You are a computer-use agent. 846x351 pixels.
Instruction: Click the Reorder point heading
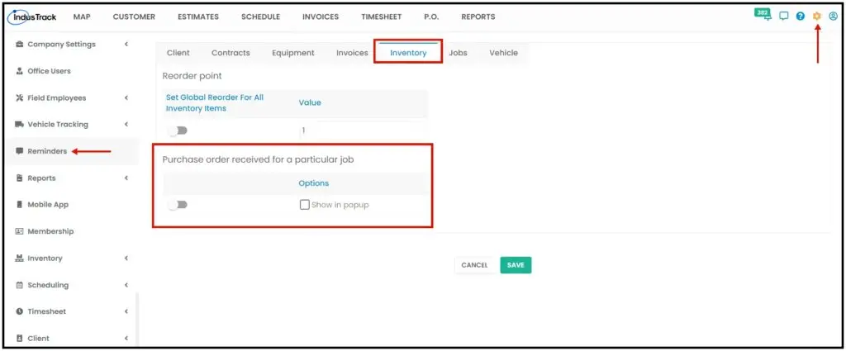tap(192, 76)
